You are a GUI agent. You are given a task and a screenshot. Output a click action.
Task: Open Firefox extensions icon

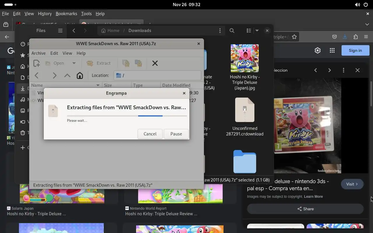[x=356, y=37]
